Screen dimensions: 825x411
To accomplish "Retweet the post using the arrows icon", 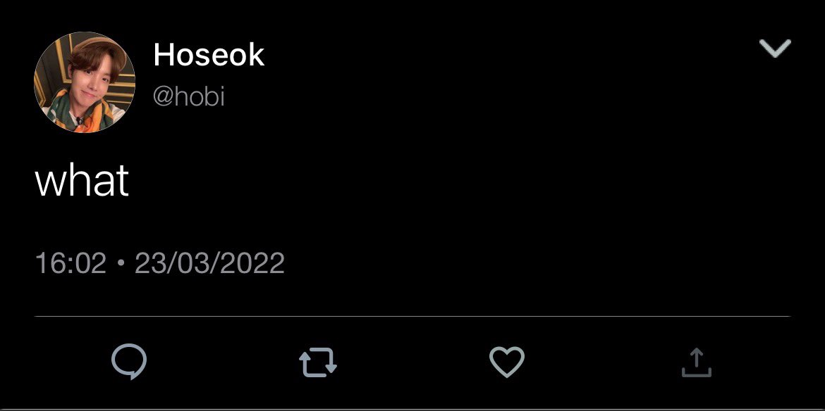I will point(318,362).
